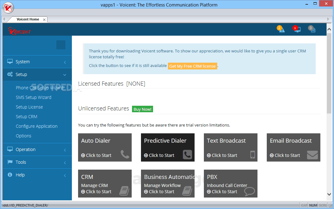Click Inbound Call Center on PBX tile
This screenshot has height=209, width=334.
[x=227, y=185]
